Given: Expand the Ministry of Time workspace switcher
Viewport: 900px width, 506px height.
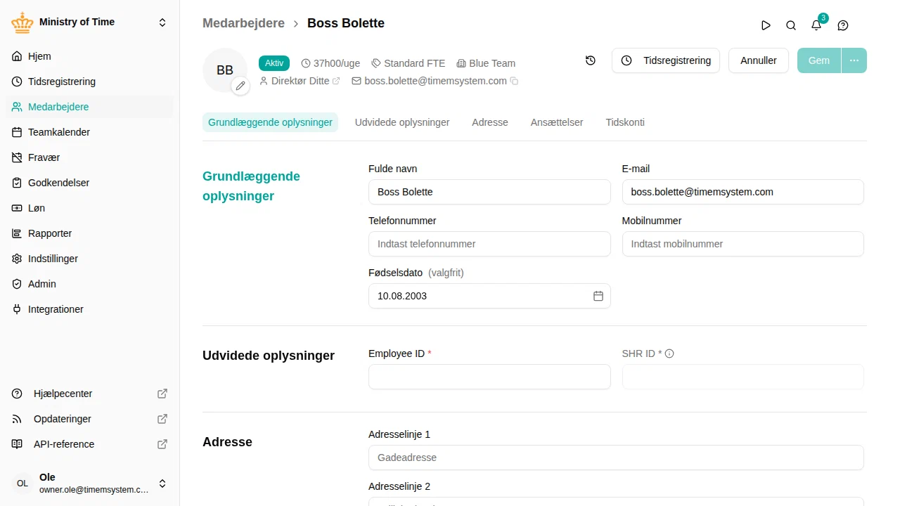Looking at the screenshot, I should point(162,22).
